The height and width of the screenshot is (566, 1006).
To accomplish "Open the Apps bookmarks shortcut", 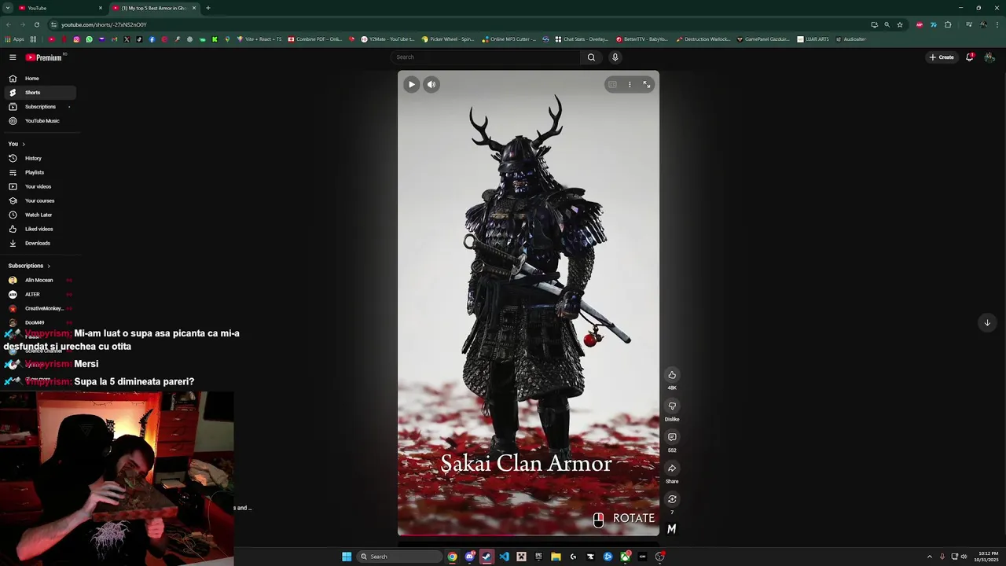I will click(15, 39).
